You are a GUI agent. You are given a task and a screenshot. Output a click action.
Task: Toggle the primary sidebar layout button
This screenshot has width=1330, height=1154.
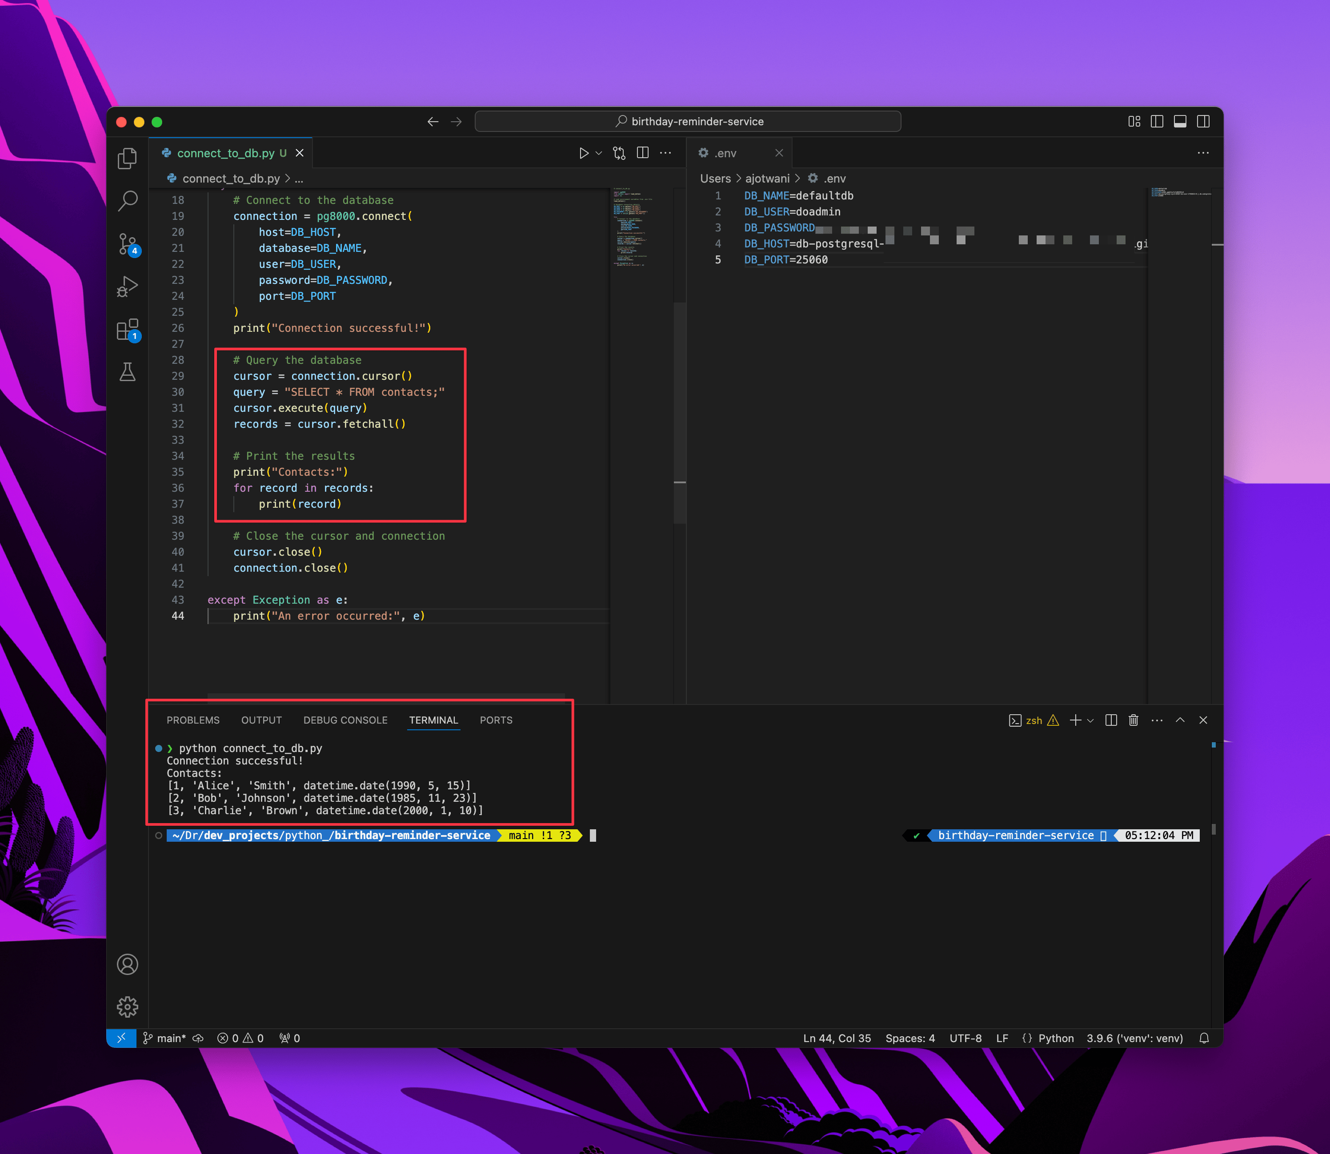pyautogui.click(x=1157, y=122)
